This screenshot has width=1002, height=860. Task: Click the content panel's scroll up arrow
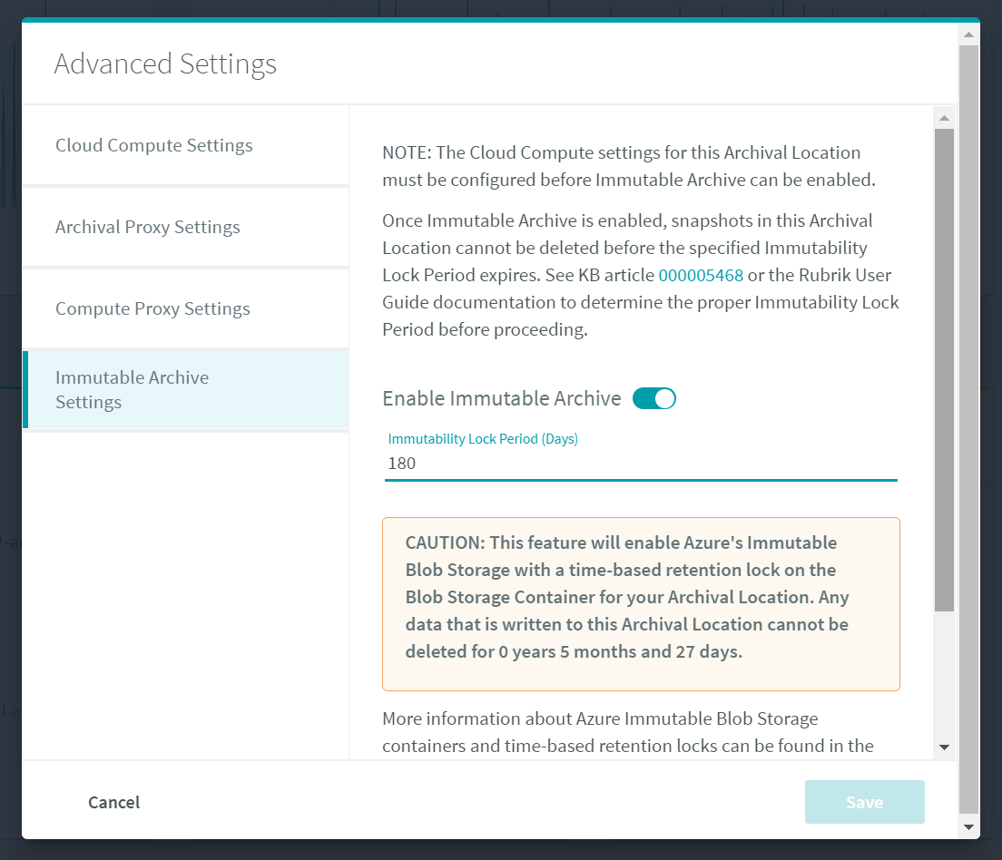click(x=944, y=118)
